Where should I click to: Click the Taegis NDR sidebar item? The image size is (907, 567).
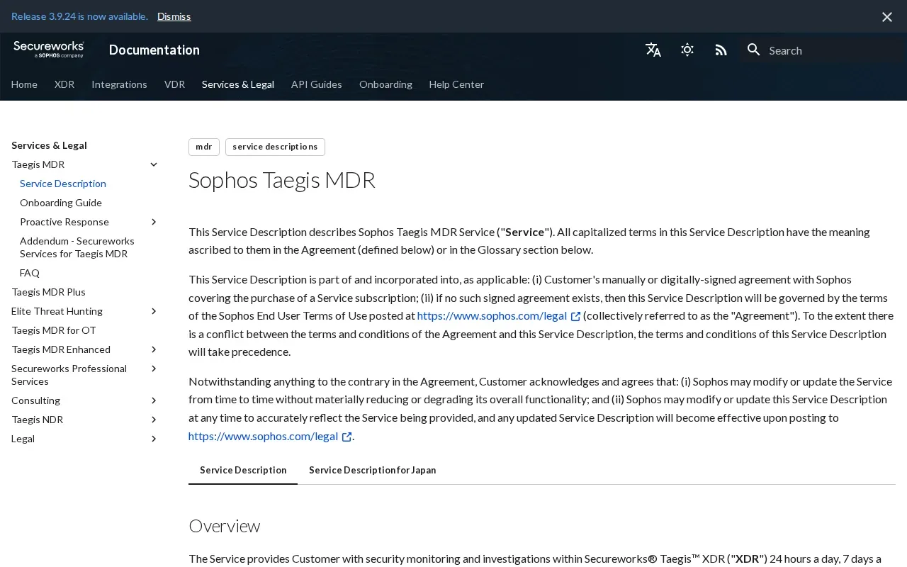click(x=38, y=420)
